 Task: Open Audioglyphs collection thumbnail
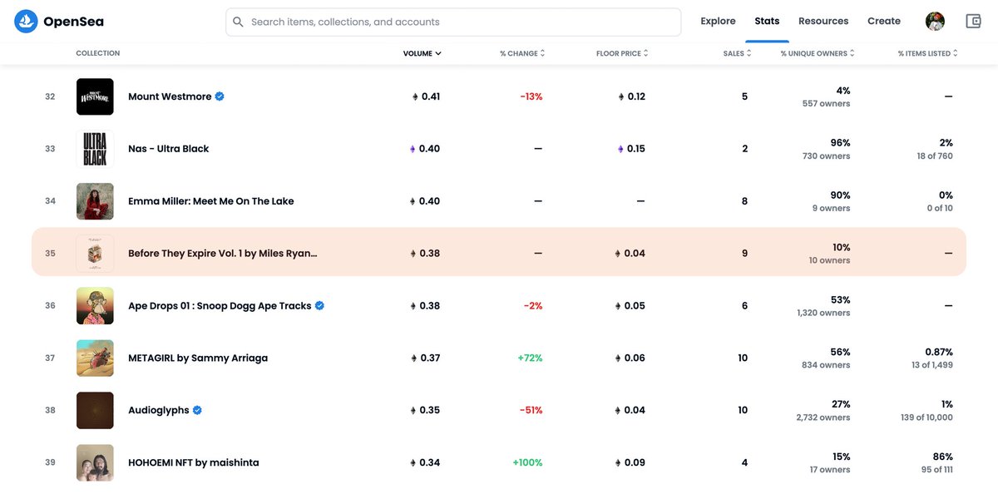click(x=95, y=410)
